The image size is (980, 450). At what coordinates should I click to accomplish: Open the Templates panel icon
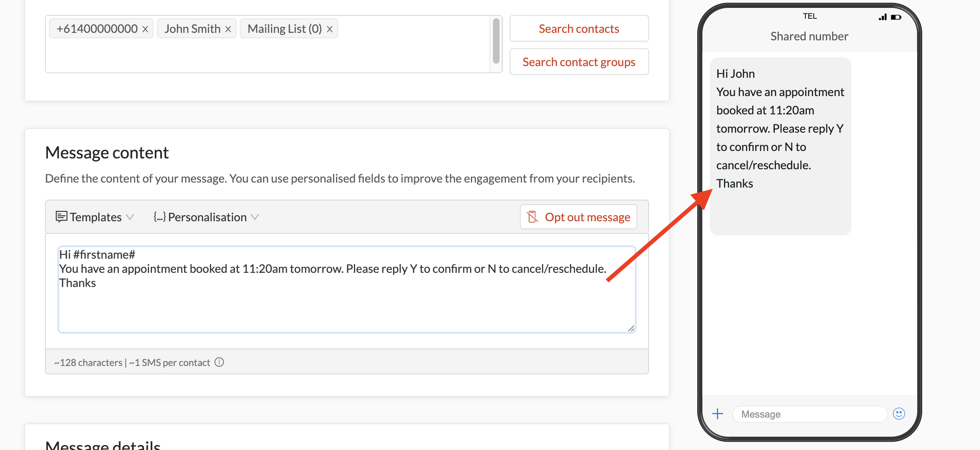tap(61, 217)
